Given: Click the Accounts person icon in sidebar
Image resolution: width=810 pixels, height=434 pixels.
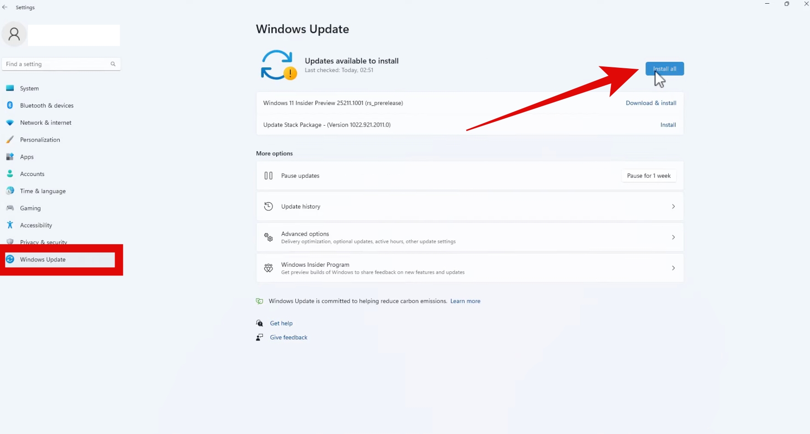Looking at the screenshot, I should tap(10, 174).
